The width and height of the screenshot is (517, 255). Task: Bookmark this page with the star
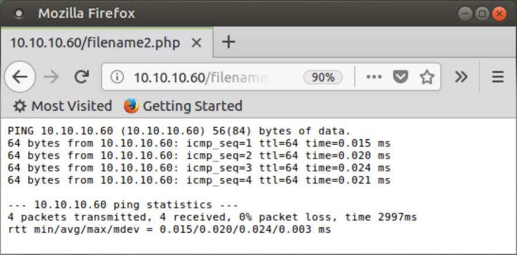(427, 77)
